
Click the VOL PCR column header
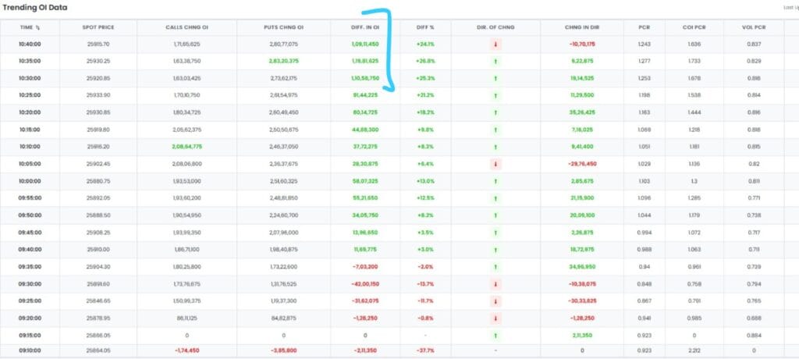point(754,27)
